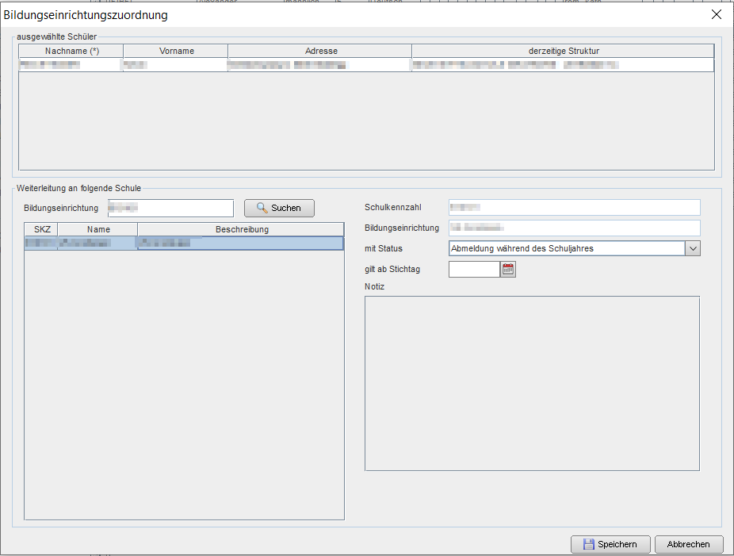The width and height of the screenshot is (734, 556).
Task: Sort school list by Name column
Action: (98, 229)
